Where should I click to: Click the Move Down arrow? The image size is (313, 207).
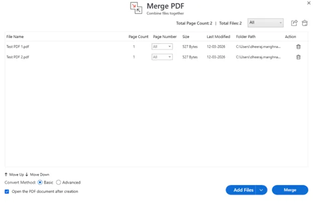27,174
